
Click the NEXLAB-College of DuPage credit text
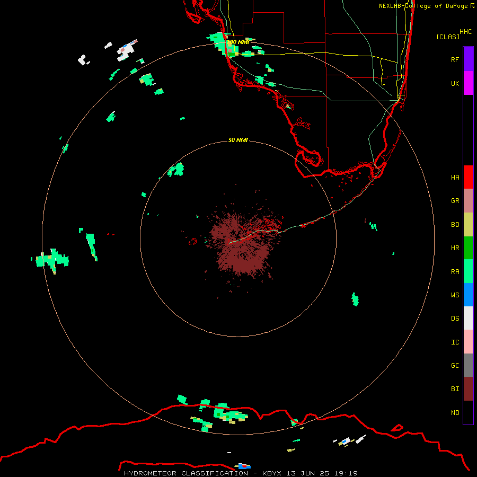pos(426,6)
